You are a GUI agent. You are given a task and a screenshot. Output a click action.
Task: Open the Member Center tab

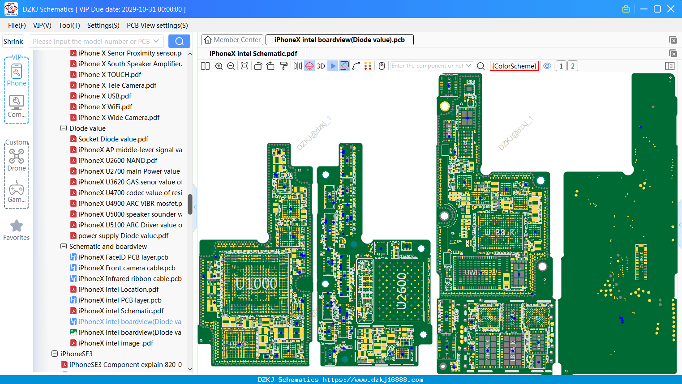pyautogui.click(x=232, y=40)
